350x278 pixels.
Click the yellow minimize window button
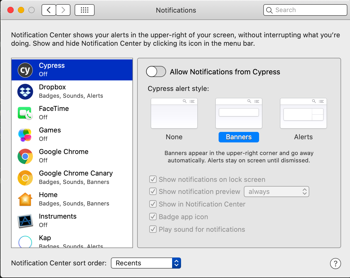(21, 10)
